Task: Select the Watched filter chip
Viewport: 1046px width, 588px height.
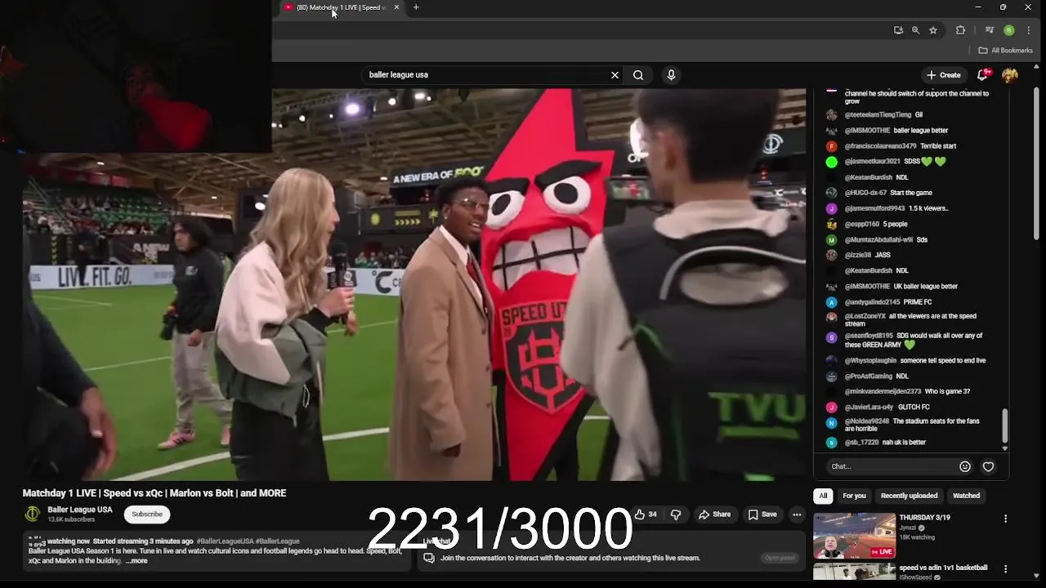Action: (966, 496)
